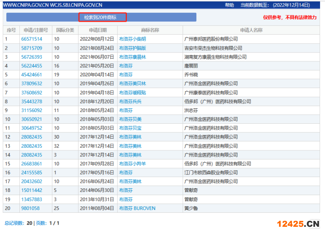Select registration number 58715709
Viewport: 325px width, 234px height.
[x=32, y=48]
